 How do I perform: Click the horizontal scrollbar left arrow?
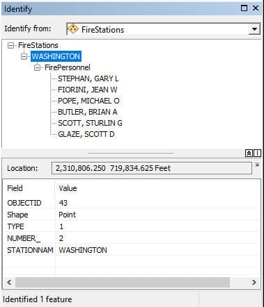9,282
